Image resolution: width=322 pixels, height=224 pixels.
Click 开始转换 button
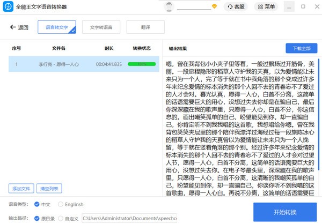pyautogui.click(x=285, y=212)
